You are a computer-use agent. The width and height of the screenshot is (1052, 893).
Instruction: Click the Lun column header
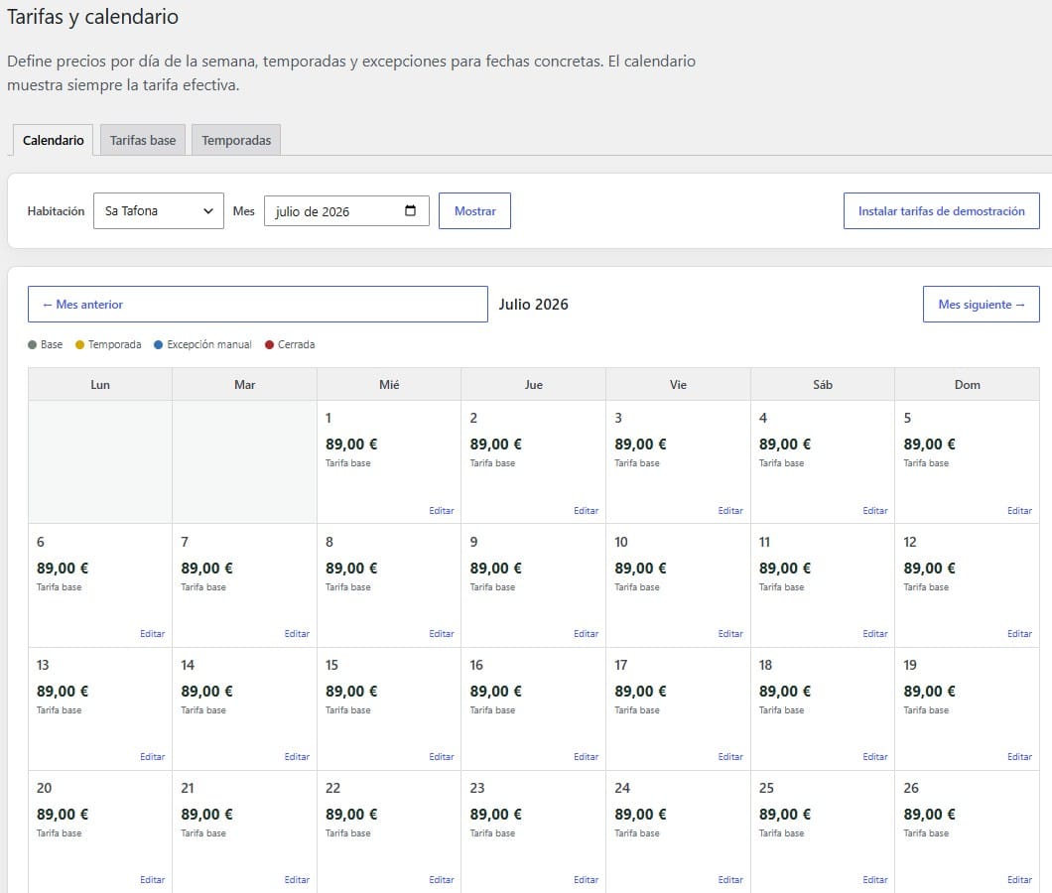pos(100,384)
